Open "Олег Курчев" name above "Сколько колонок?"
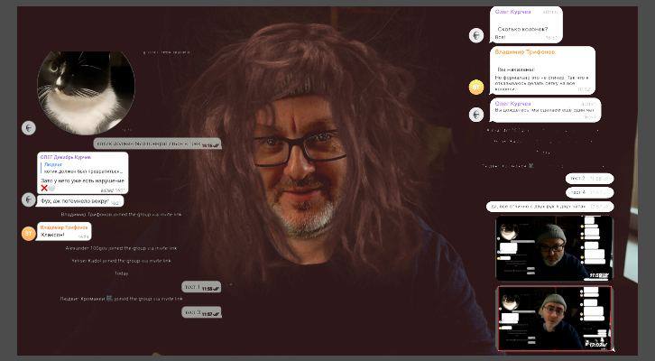 pyautogui.click(x=512, y=12)
